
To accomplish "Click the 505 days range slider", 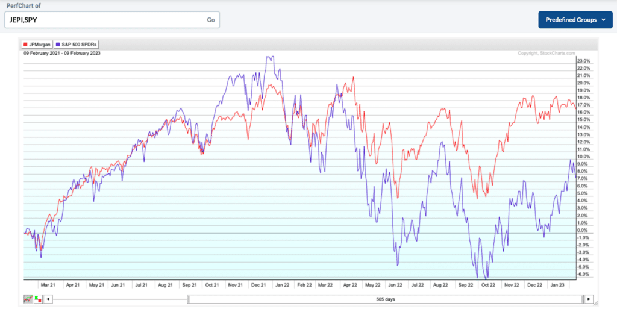I will click(385, 299).
